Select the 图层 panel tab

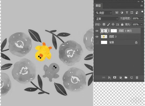click(x=98, y=6)
